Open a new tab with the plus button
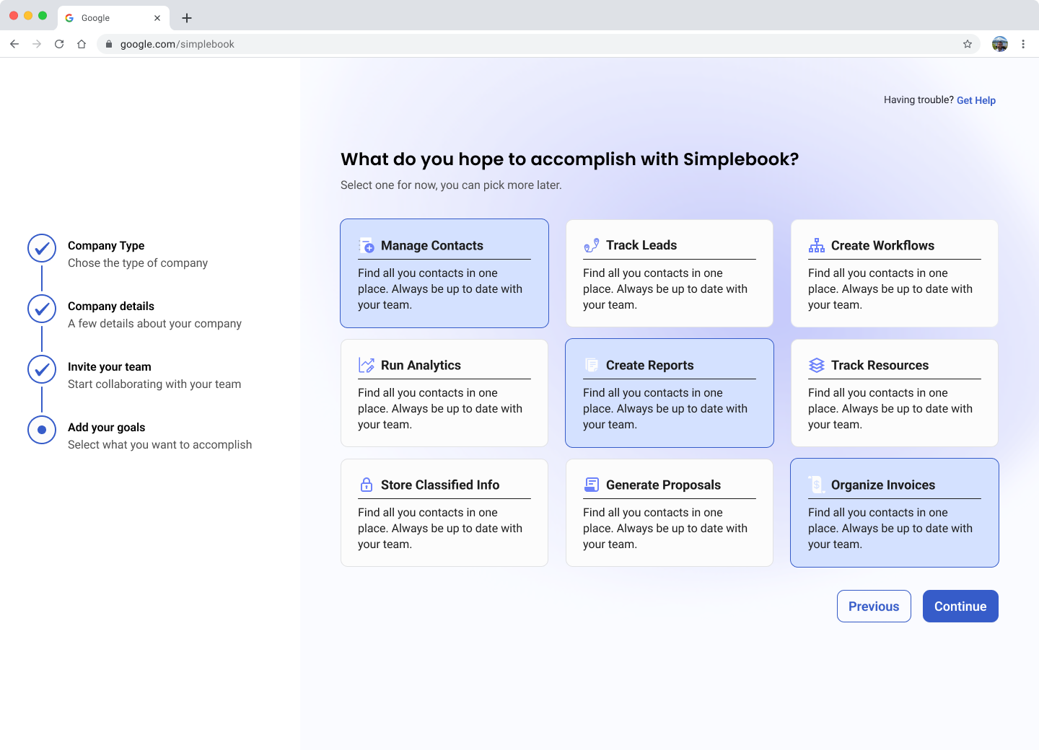Screen dimensions: 1039x750 pos(187,18)
